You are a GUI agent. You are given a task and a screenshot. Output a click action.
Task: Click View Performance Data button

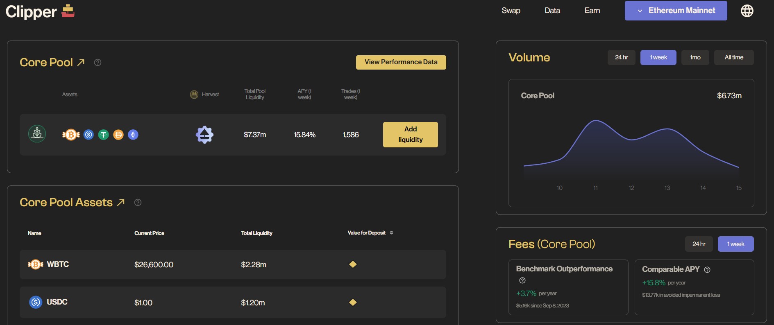pos(401,62)
